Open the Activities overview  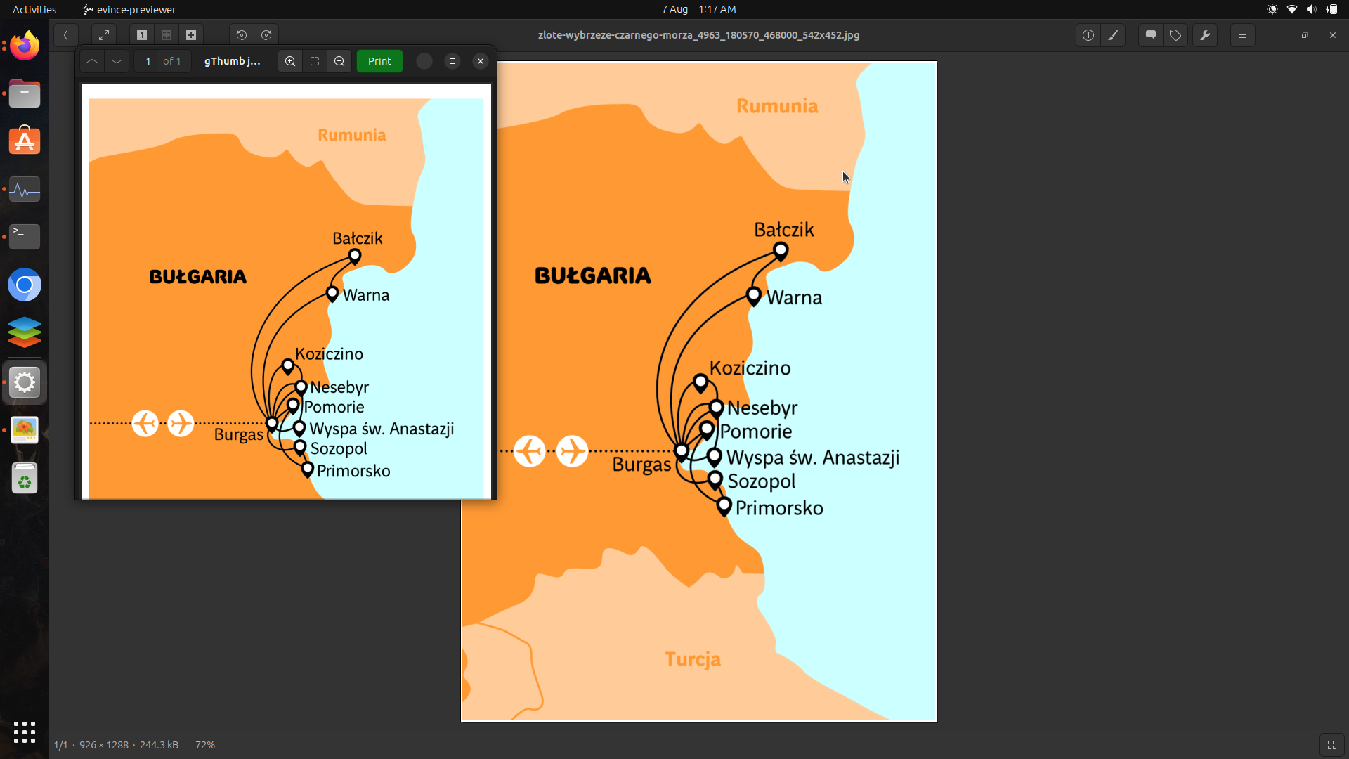[x=34, y=9]
